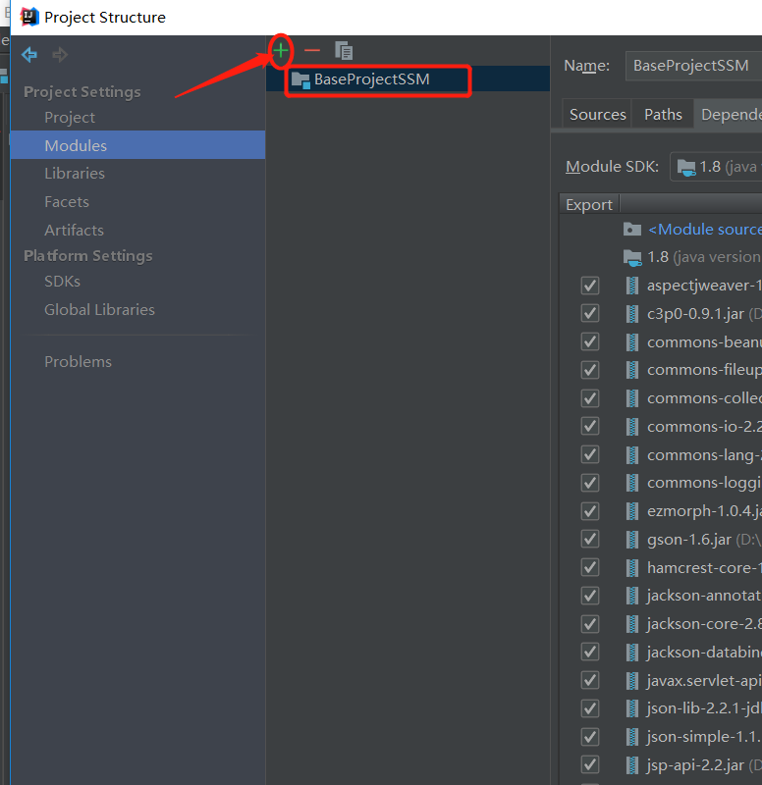
Task: Click the red Remove module minus icon
Action: pyautogui.click(x=312, y=50)
